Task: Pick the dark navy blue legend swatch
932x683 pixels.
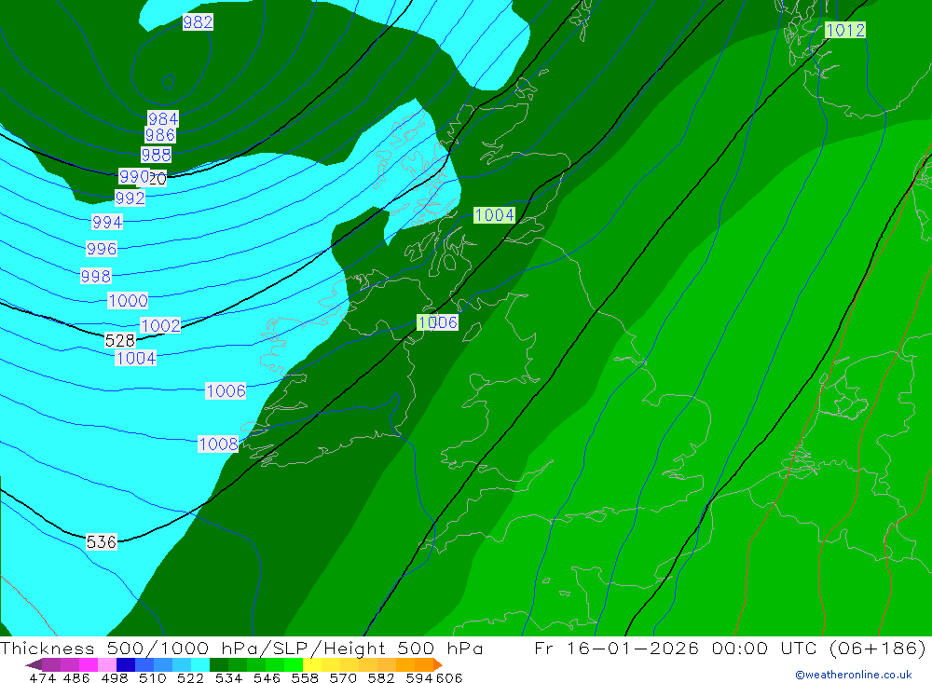Action: tap(126, 664)
